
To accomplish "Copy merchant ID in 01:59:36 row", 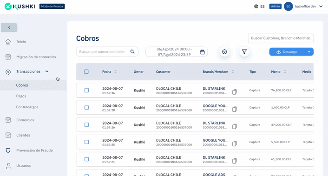I will pos(235,92).
